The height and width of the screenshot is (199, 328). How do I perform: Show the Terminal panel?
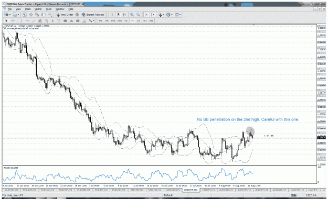pyautogui.click(x=44, y=15)
